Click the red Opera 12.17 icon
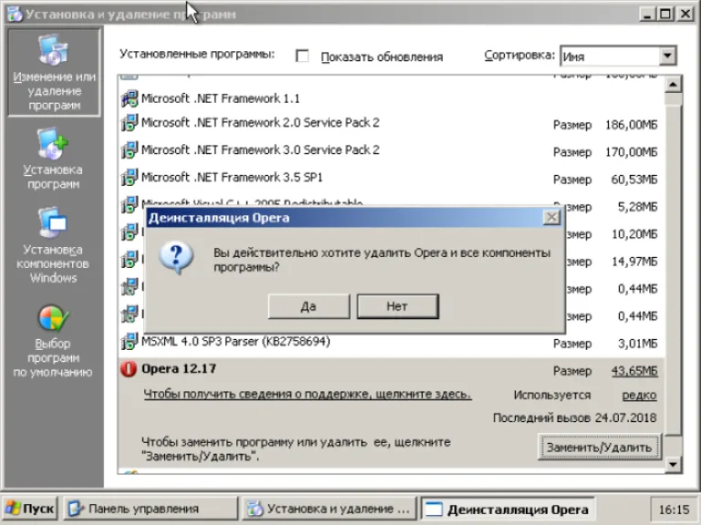 point(129,369)
